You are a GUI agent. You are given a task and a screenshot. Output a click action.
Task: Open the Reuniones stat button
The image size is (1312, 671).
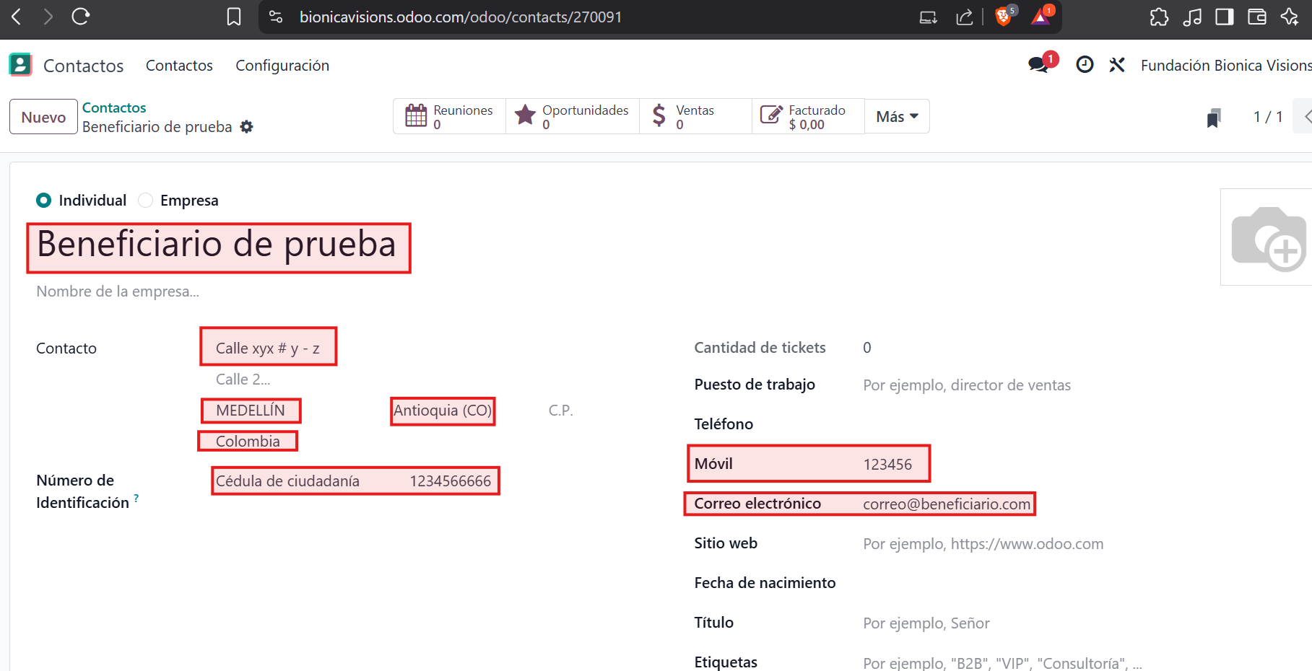[450, 117]
